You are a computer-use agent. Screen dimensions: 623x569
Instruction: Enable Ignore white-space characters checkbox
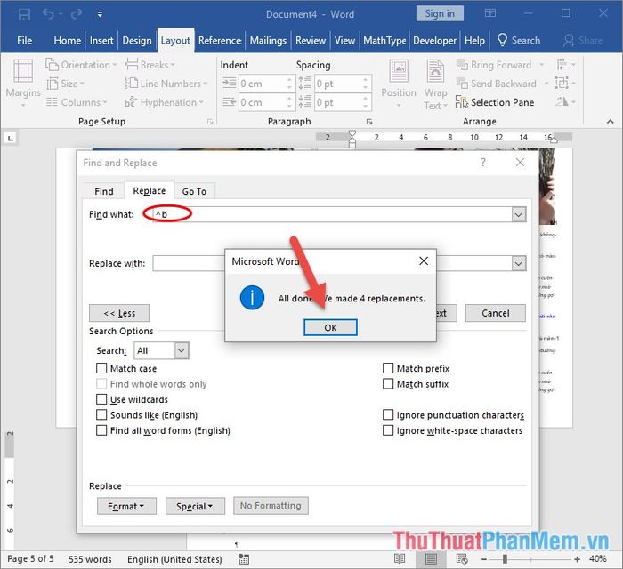pos(388,430)
